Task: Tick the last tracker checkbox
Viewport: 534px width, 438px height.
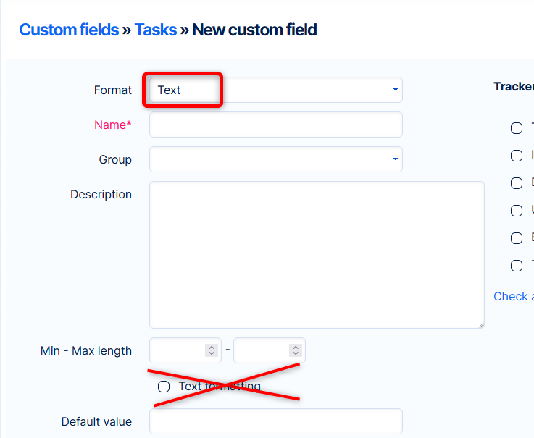Action: (517, 266)
